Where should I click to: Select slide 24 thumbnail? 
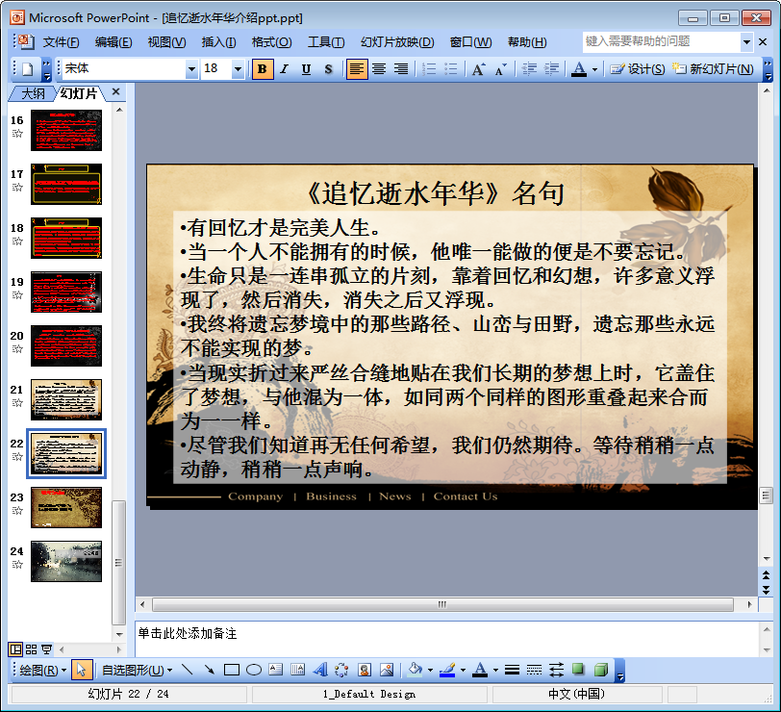coord(66,561)
